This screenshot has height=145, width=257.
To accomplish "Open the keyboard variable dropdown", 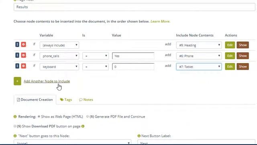I will pyautogui.click(x=59, y=66).
